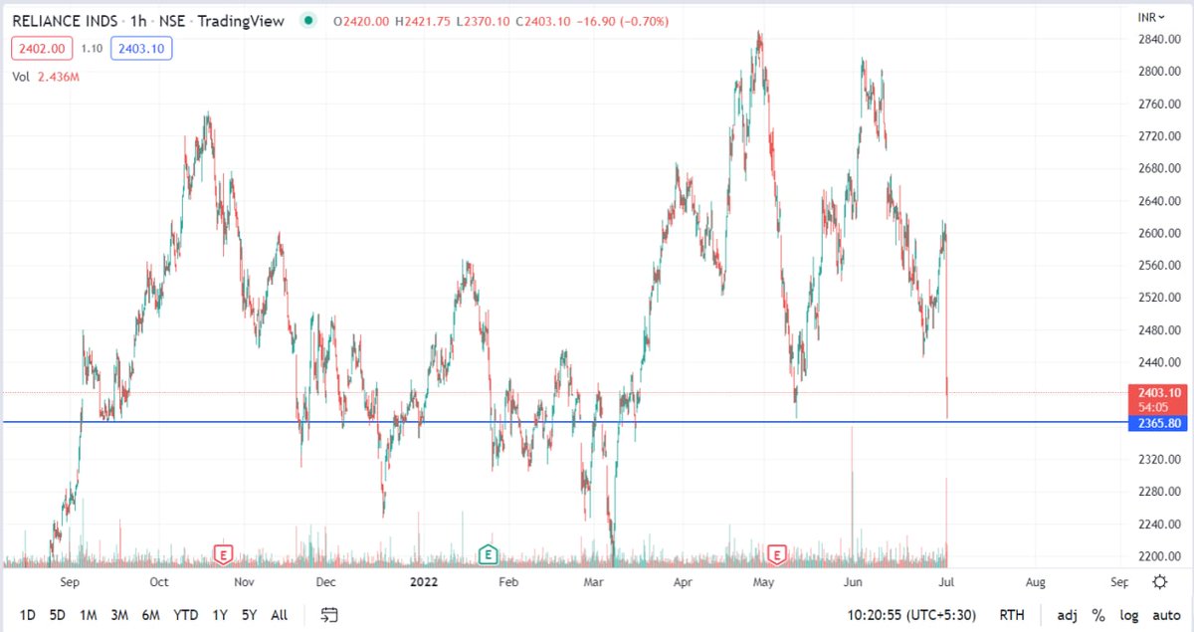
Task: Click the green earnings marker near February
Action: pos(488,553)
